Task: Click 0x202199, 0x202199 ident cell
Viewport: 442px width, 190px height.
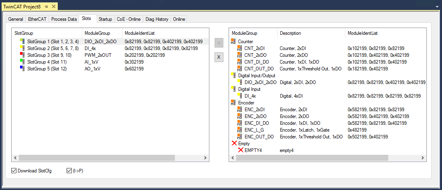Action: 145,55
